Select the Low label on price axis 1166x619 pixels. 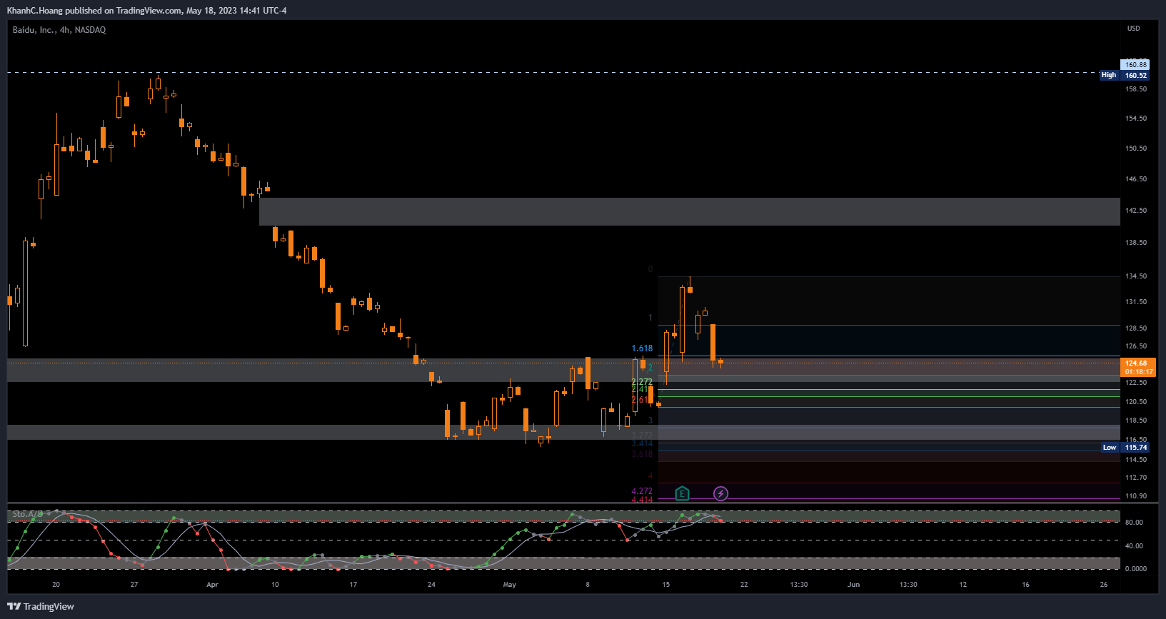(x=1110, y=448)
